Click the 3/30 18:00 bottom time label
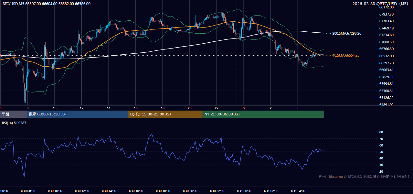The height and width of the screenshot is (194, 413). pos(163,191)
